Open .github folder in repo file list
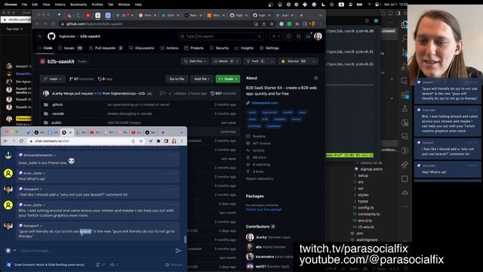This screenshot has width=483, height=272. click(x=57, y=104)
